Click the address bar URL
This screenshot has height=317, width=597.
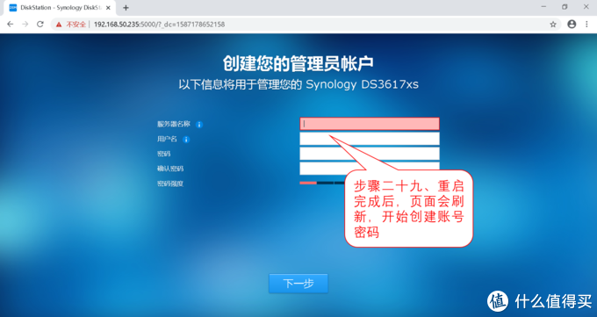[x=159, y=25]
